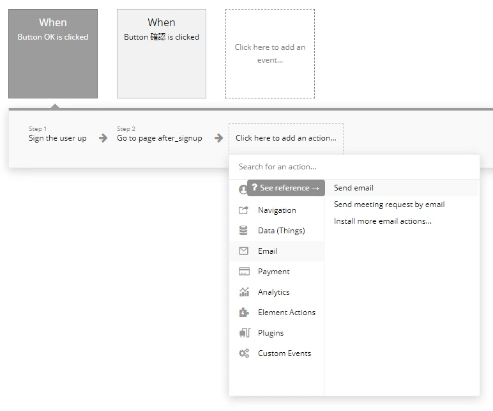Viewport: 493px width, 411px height.
Task: Click the Navigation category icon
Action: coord(244,210)
